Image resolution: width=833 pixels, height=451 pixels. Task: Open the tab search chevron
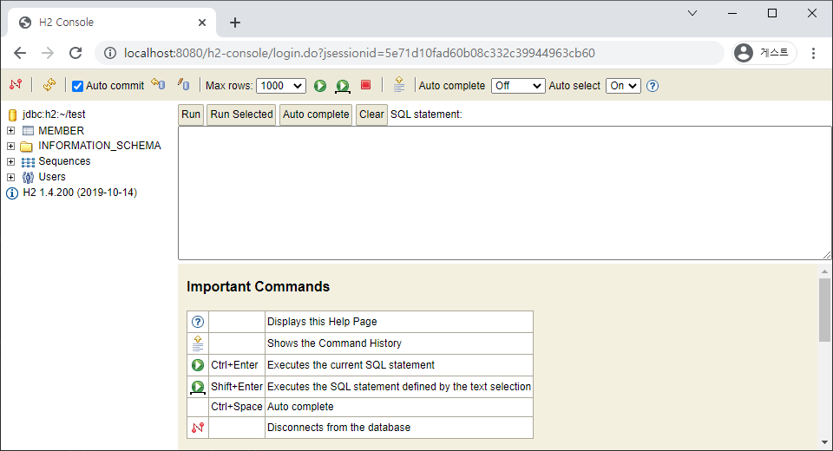692,13
